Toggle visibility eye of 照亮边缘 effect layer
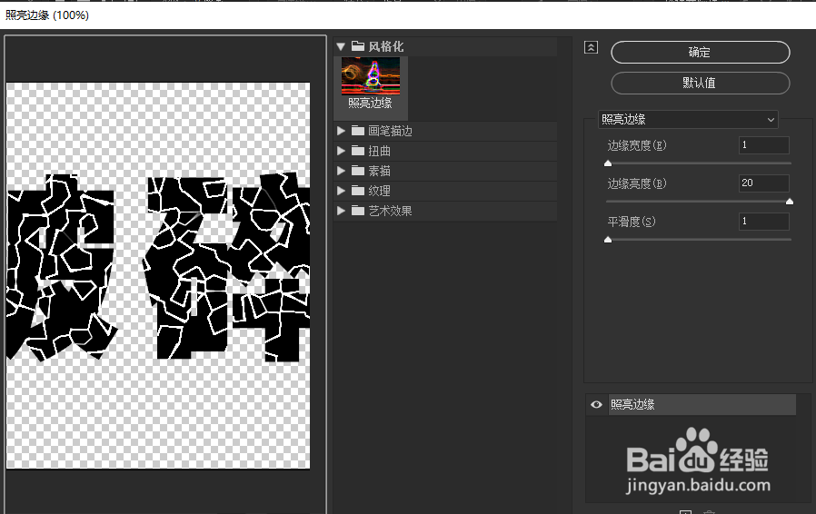This screenshot has height=514, width=816. [x=596, y=404]
